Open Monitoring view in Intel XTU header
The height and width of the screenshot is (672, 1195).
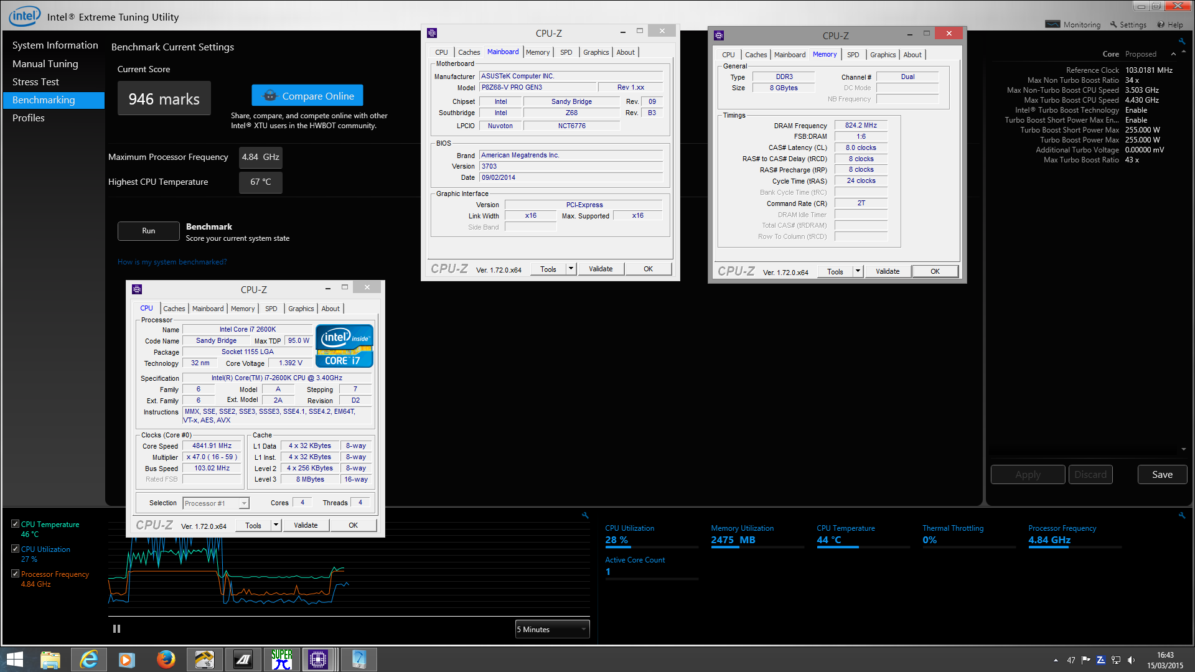[1073, 25]
